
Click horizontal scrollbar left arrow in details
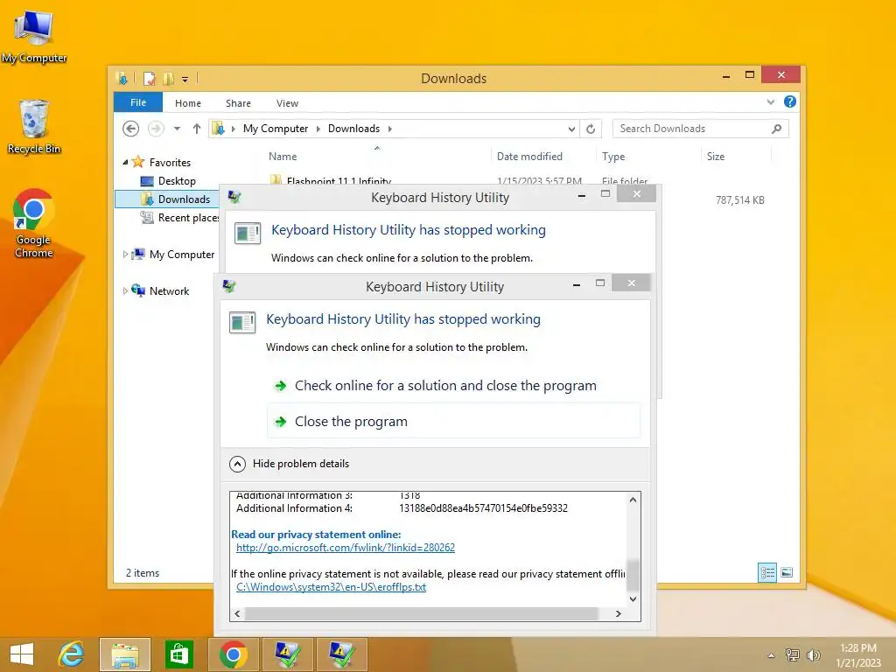point(237,613)
